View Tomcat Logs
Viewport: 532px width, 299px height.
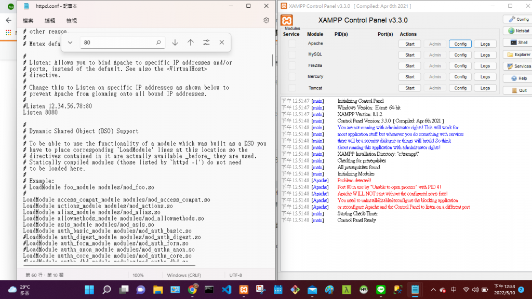(x=485, y=88)
